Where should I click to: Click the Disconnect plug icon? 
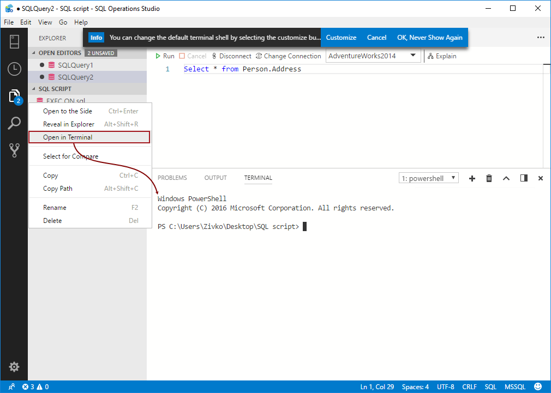(214, 56)
